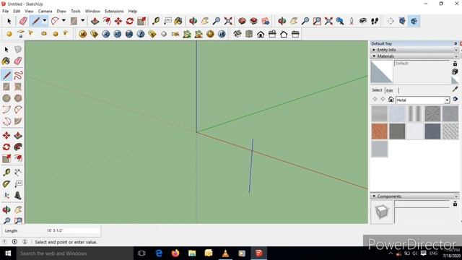The width and height of the screenshot is (462, 260).
Task: Open the Extensions menu
Action: tap(114, 12)
